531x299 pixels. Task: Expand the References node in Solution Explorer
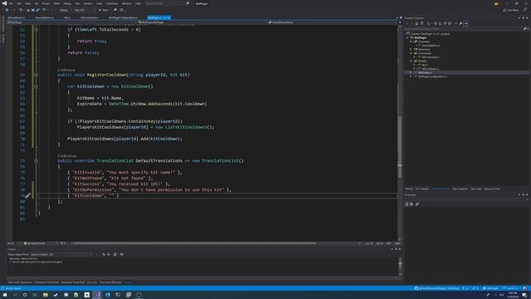point(411,50)
